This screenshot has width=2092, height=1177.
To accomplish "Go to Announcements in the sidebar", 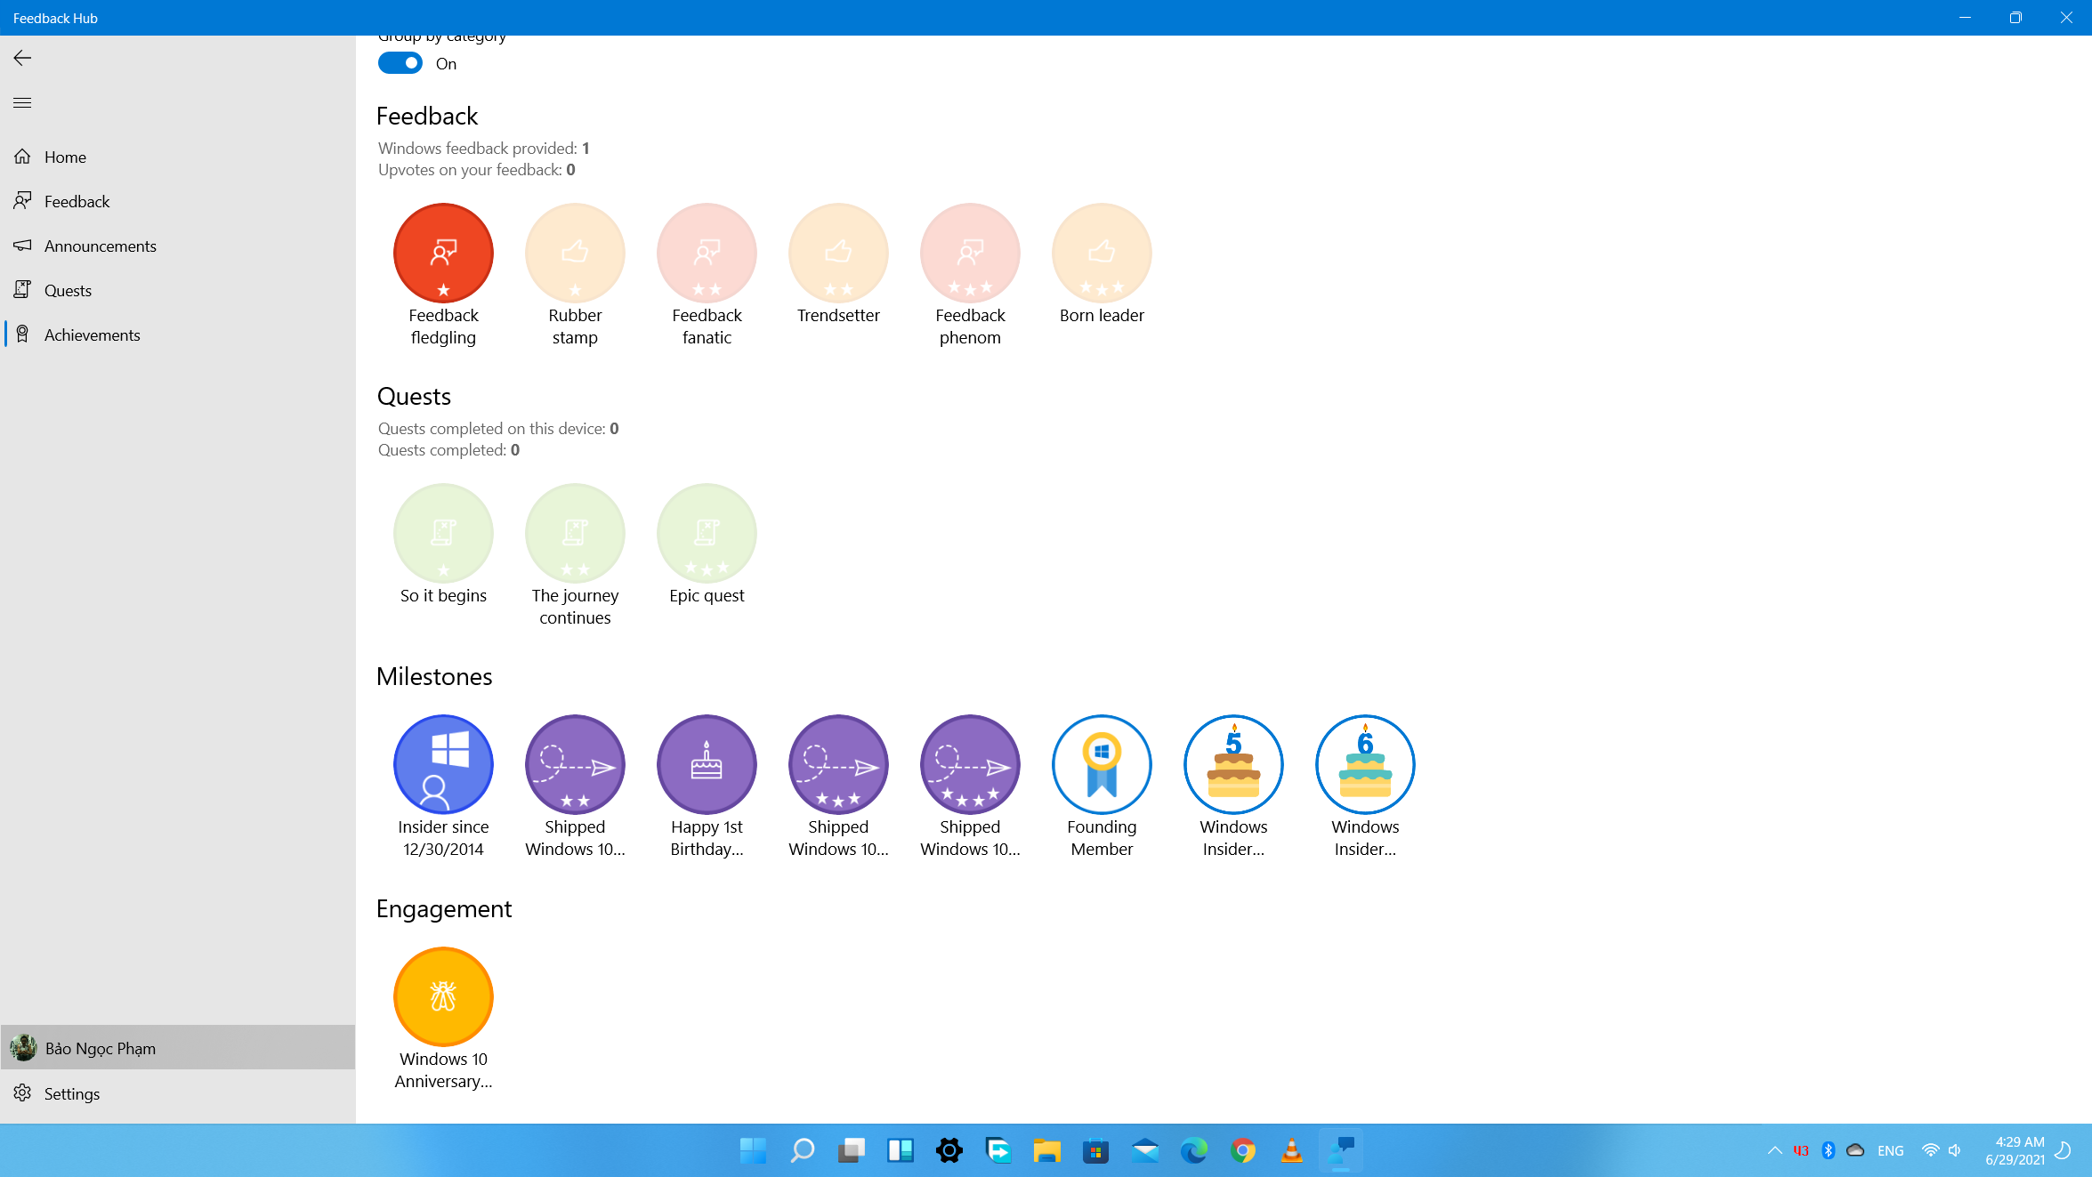I will [178, 246].
